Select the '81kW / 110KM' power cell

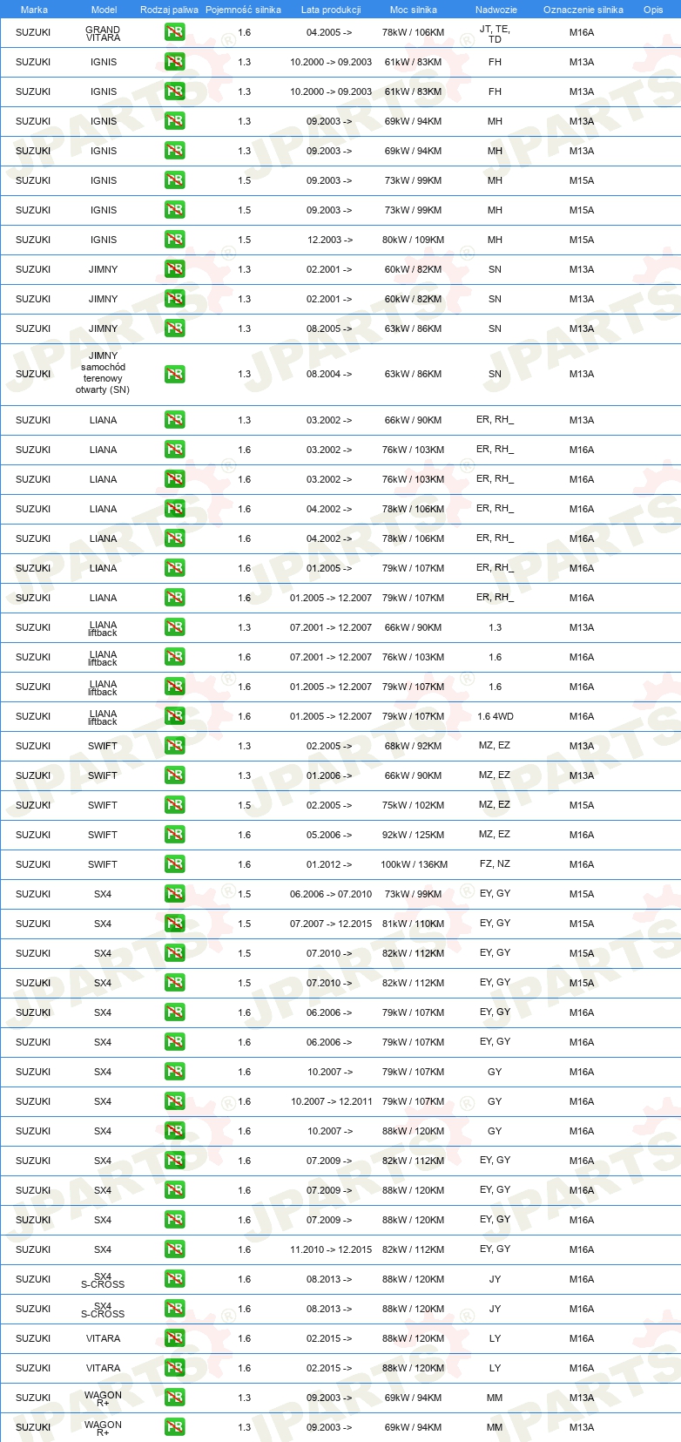click(413, 924)
